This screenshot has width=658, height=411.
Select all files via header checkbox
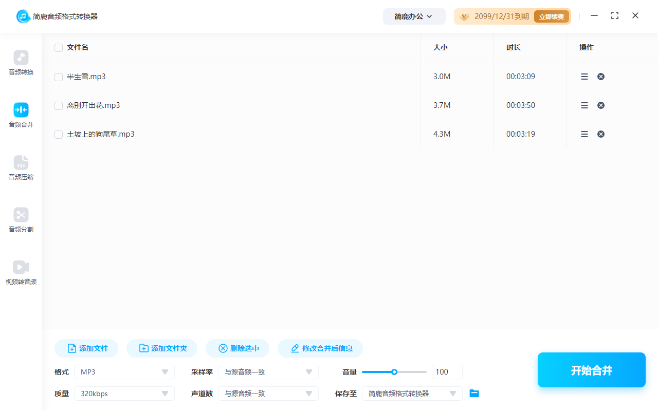click(x=58, y=47)
